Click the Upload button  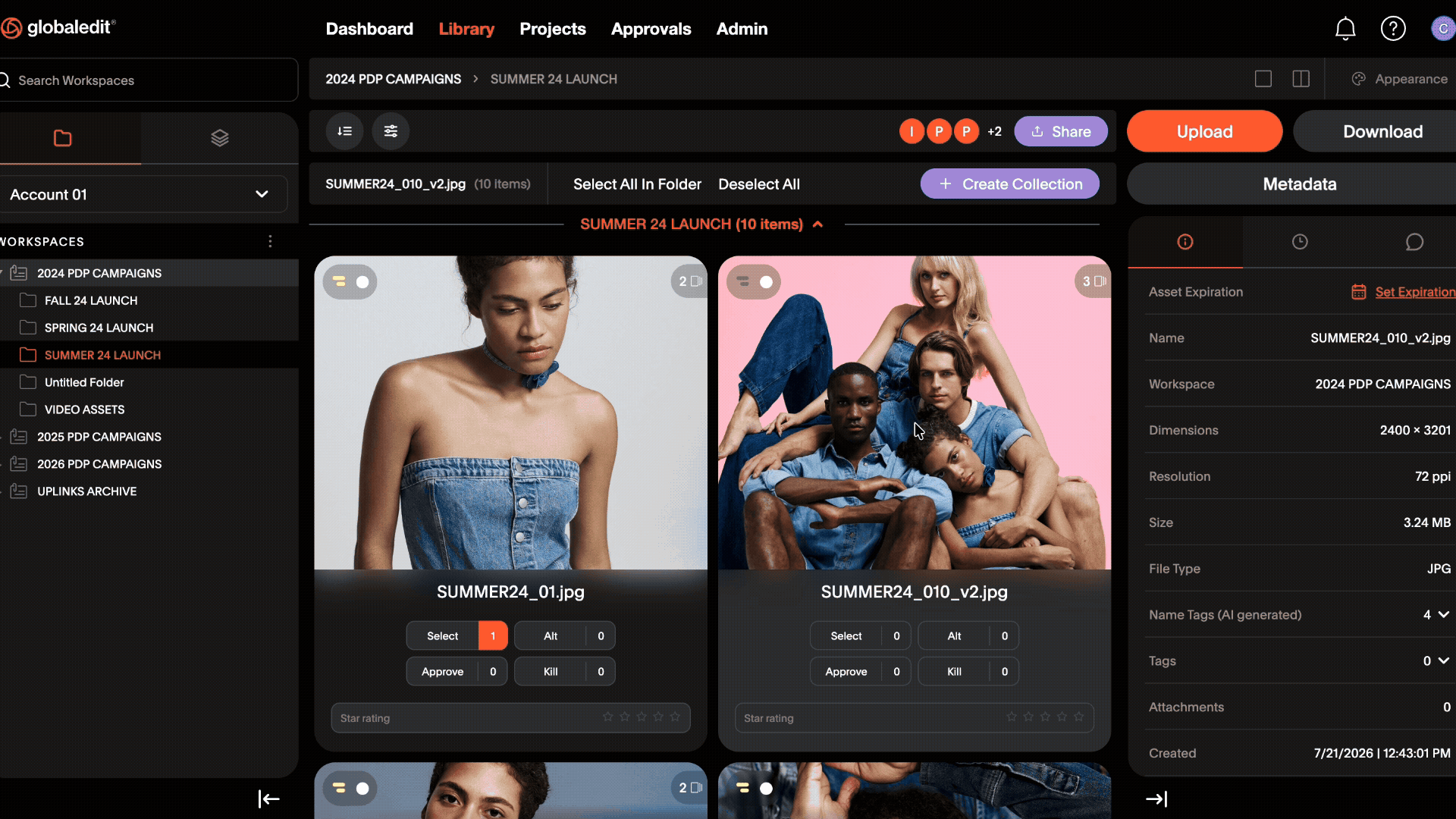click(x=1205, y=131)
